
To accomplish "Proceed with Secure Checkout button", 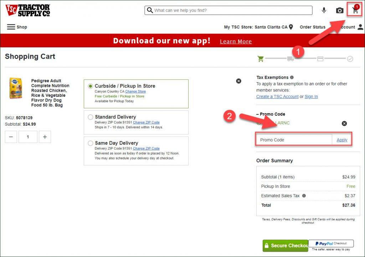I will point(286,246).
